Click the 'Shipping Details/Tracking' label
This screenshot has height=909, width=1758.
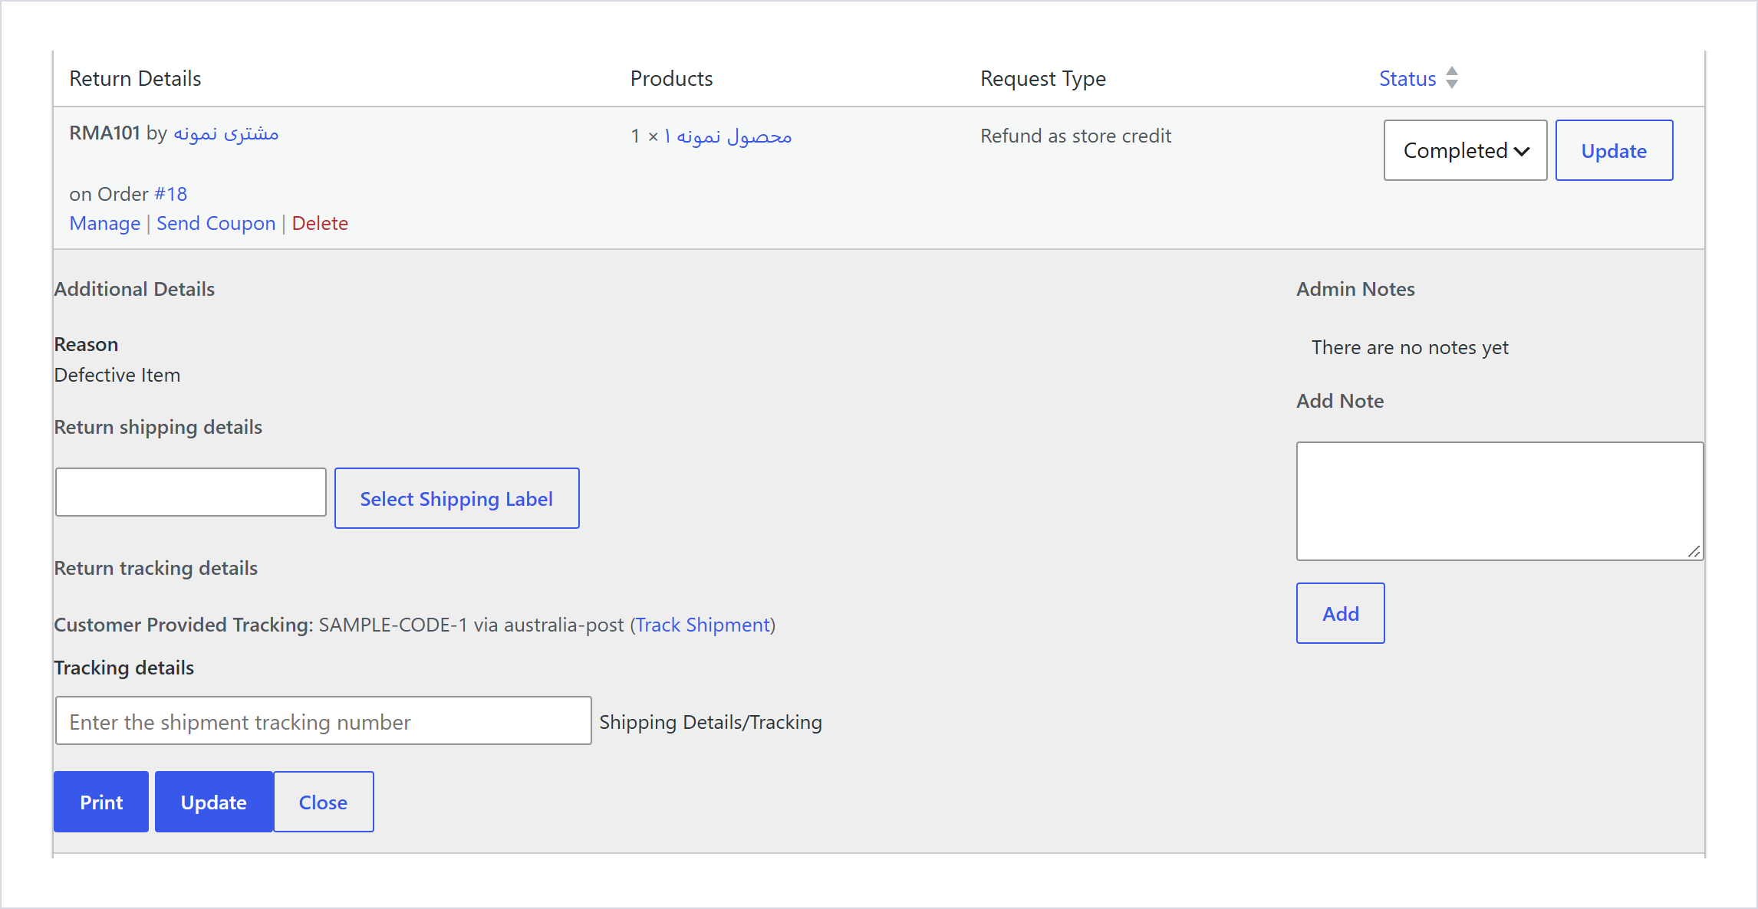pyautogui.click(x=710, y=722)
